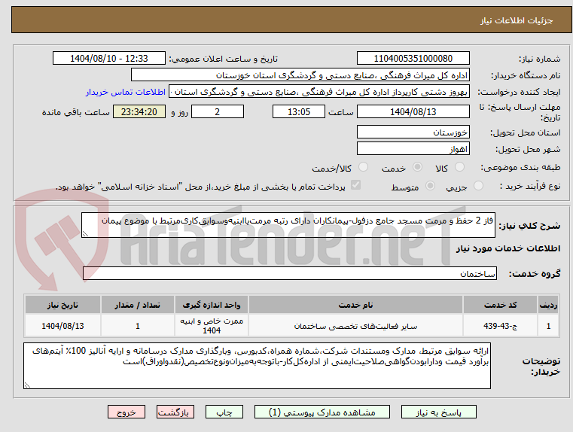Click the توضیحات خریدار text area
Screen dimensions: 573x432
(x=257, y=366)
